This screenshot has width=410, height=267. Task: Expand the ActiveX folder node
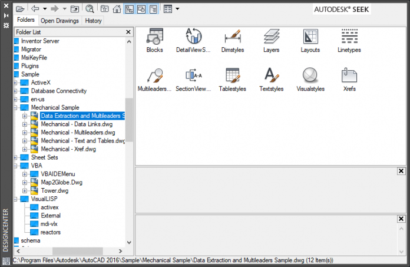[x=15, y=83]
